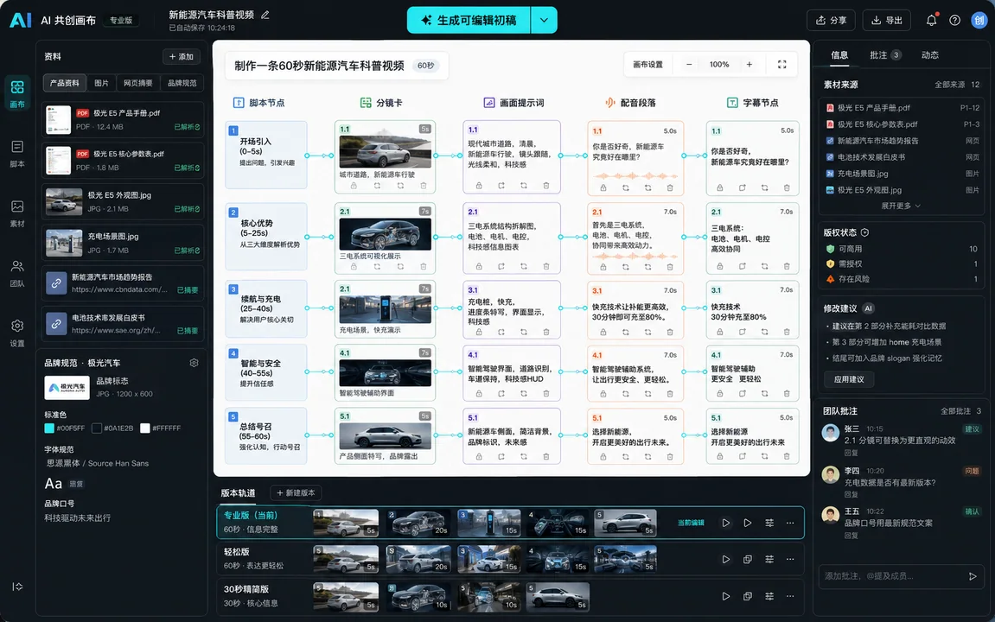
Task: Click the 应用建议 button
Action: click(848, 379)
